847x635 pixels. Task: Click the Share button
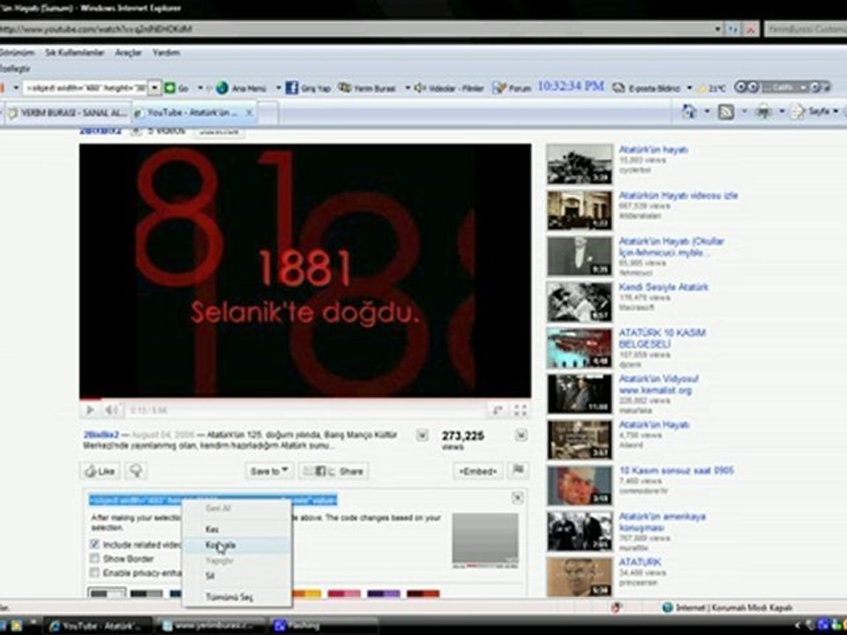(334, 471)
